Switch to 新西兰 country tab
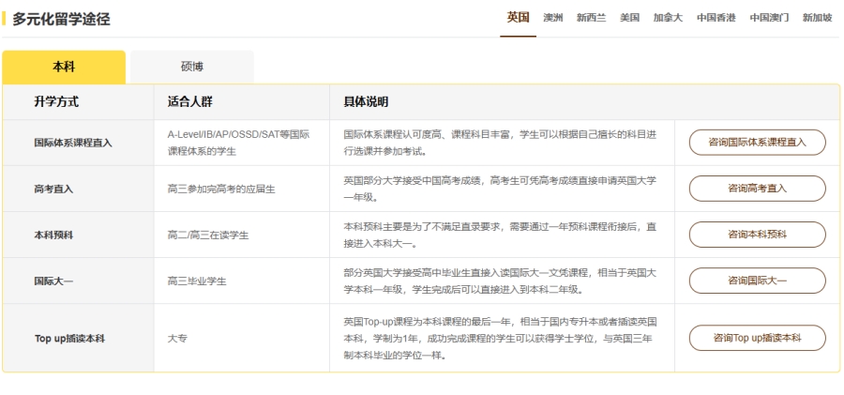This screenshot has height=395, width=844. point(591,18)
